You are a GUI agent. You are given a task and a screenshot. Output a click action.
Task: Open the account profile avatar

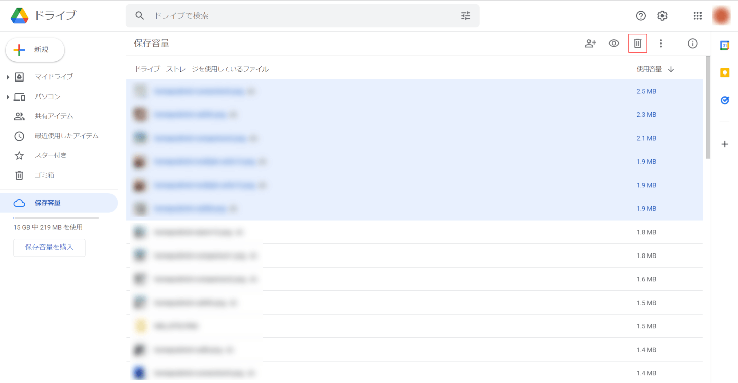click(x=721, y=16)
